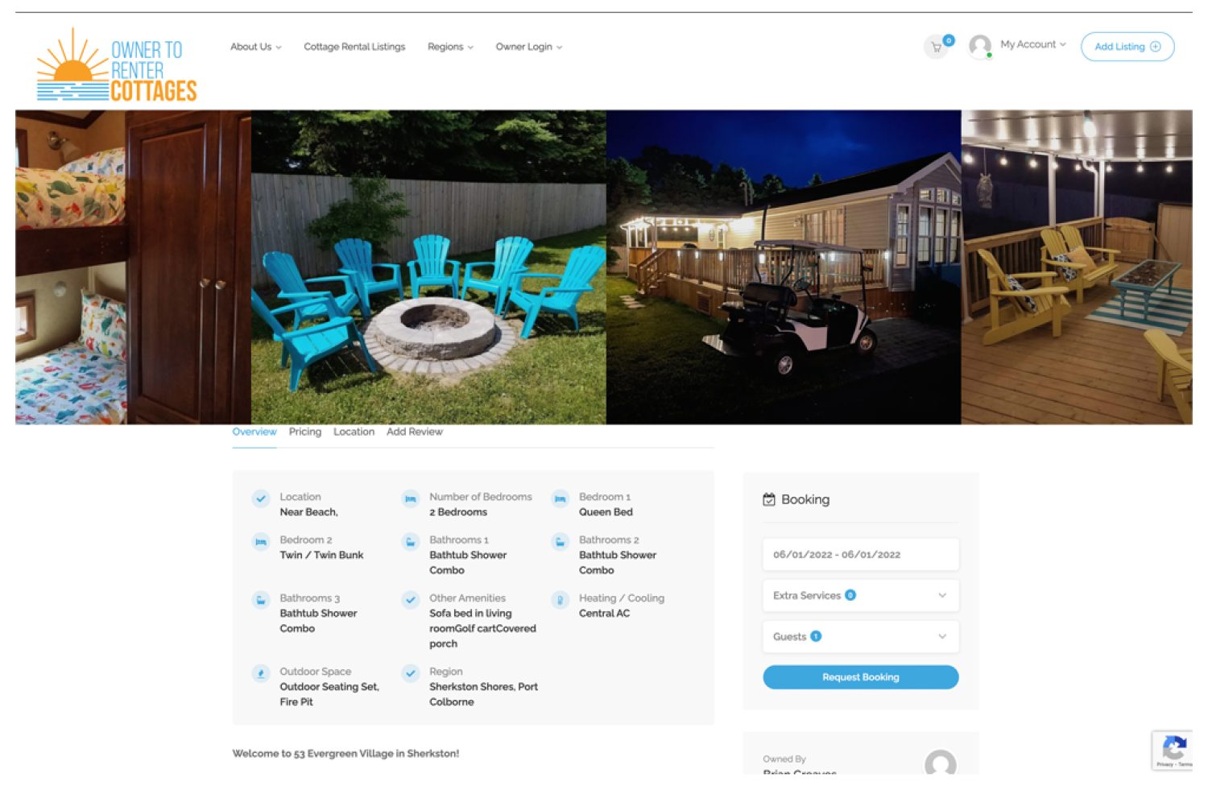Open the fire pit photo thumbnail
Viewport: 1208px width, 786px height.
point(428,267)
